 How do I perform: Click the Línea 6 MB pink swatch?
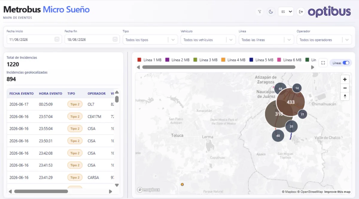279,60
